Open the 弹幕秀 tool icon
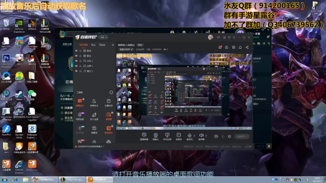Viewport: 326px width, 183px height. [94, 130]
